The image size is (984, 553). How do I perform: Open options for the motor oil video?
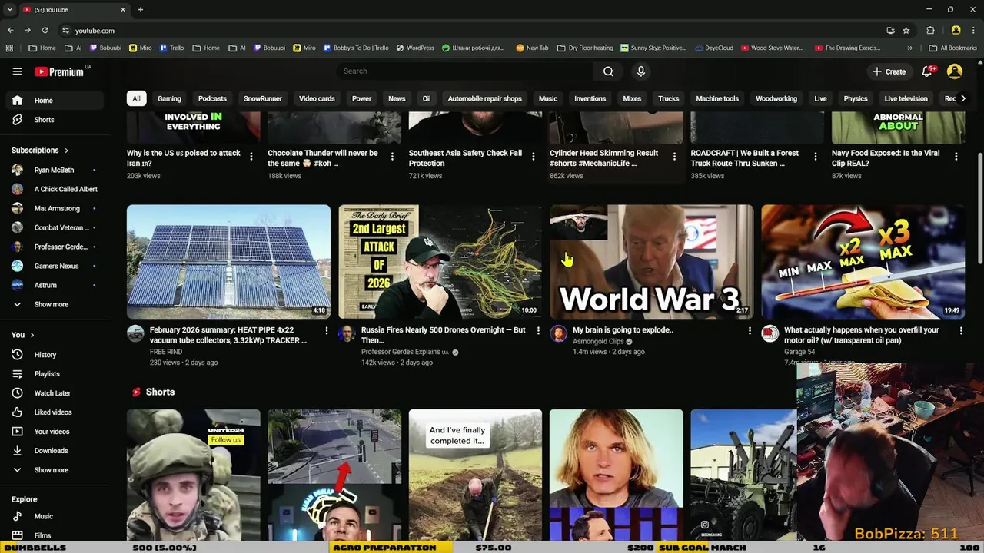pyautogui.click(x=961, y=331)
